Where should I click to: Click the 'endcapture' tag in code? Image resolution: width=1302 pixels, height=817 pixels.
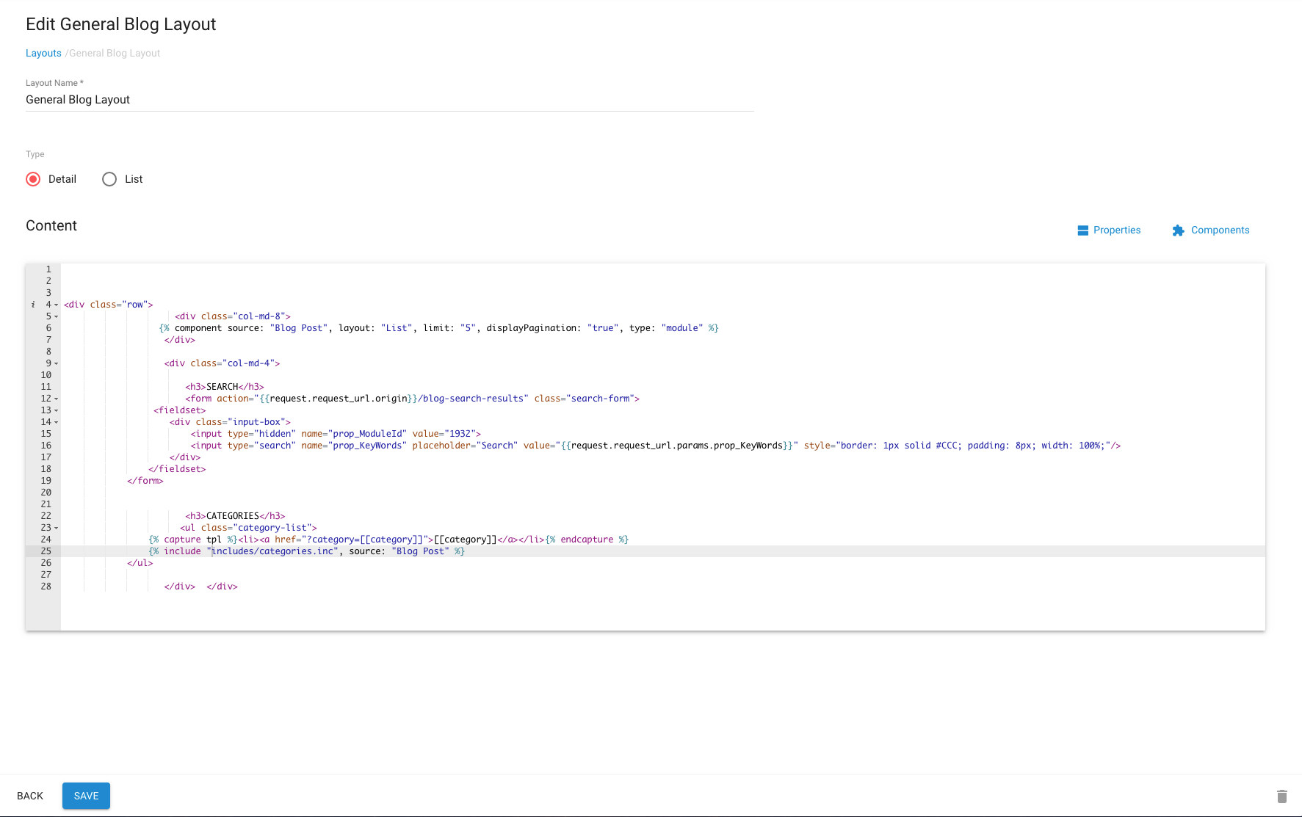tap(587, 540)
